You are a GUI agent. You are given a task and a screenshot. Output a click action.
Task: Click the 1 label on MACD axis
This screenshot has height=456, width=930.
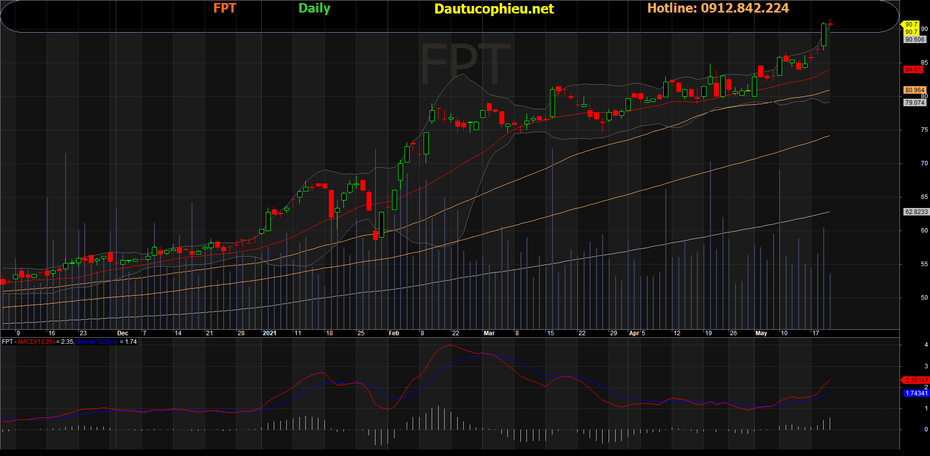[x=926, y=408]
